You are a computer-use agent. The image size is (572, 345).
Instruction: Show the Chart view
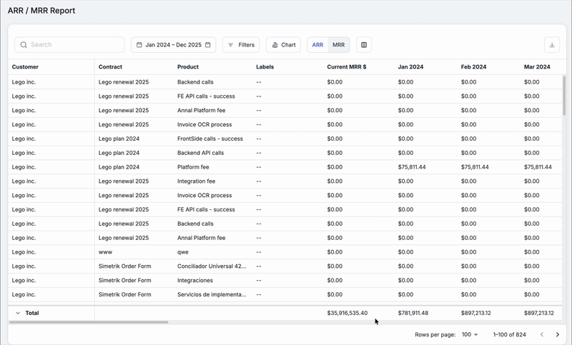point(283,45)
